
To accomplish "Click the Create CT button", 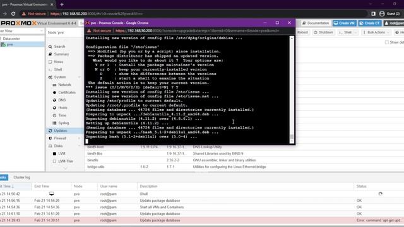I will (x=370, y=23).
